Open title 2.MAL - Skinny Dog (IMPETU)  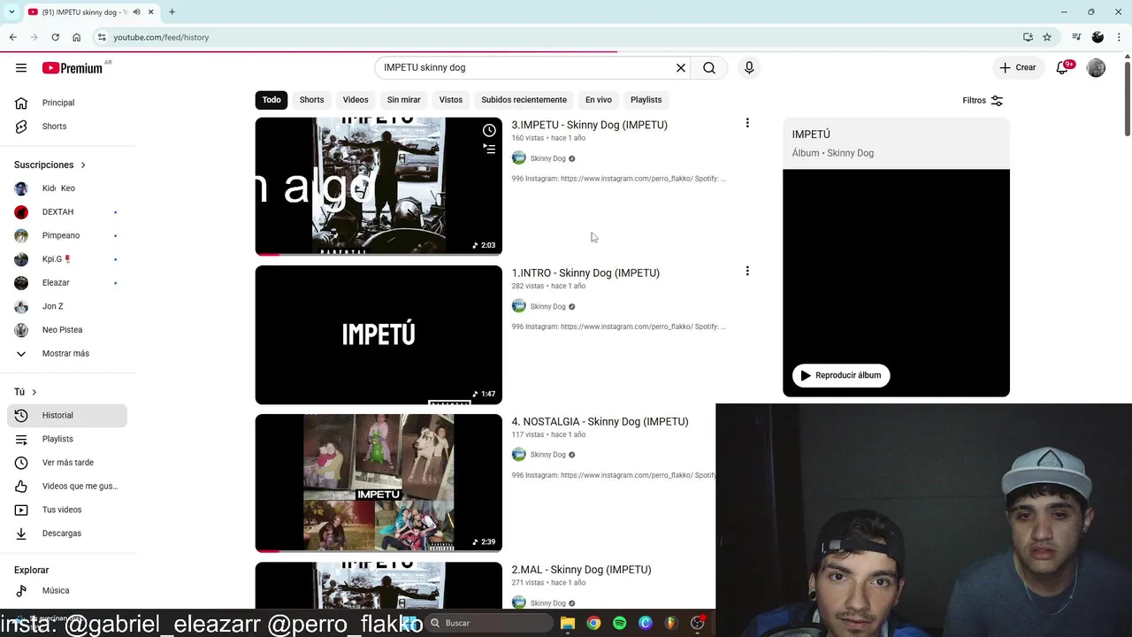(581, 570)
